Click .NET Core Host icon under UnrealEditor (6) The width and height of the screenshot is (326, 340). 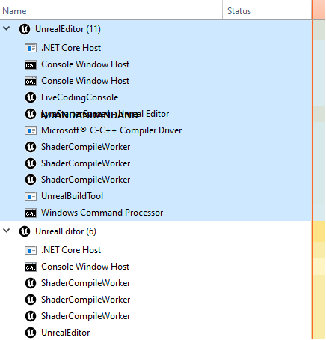click(x=31, y=250)
